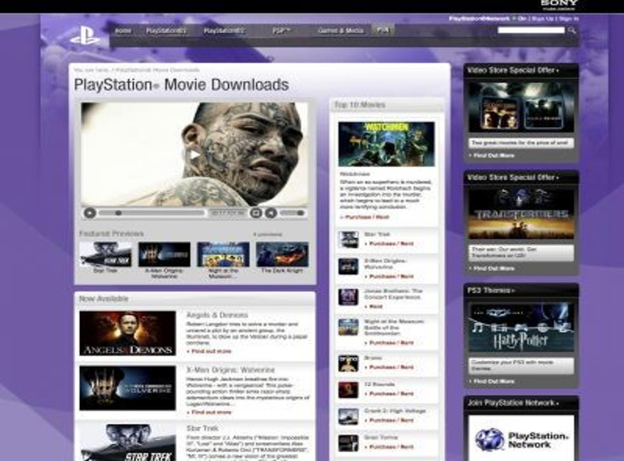624x461 pixels.
Task: Open the PlayStation 2 nav item before PSP
Action: (x=224, y=30)
